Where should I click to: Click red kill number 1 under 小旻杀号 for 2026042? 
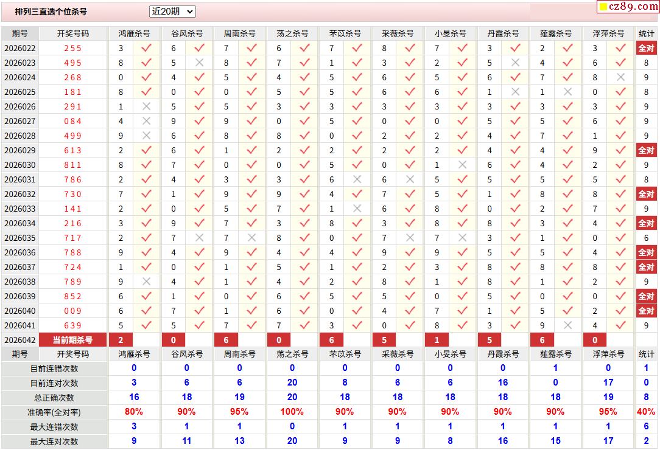tap(437, 340)
